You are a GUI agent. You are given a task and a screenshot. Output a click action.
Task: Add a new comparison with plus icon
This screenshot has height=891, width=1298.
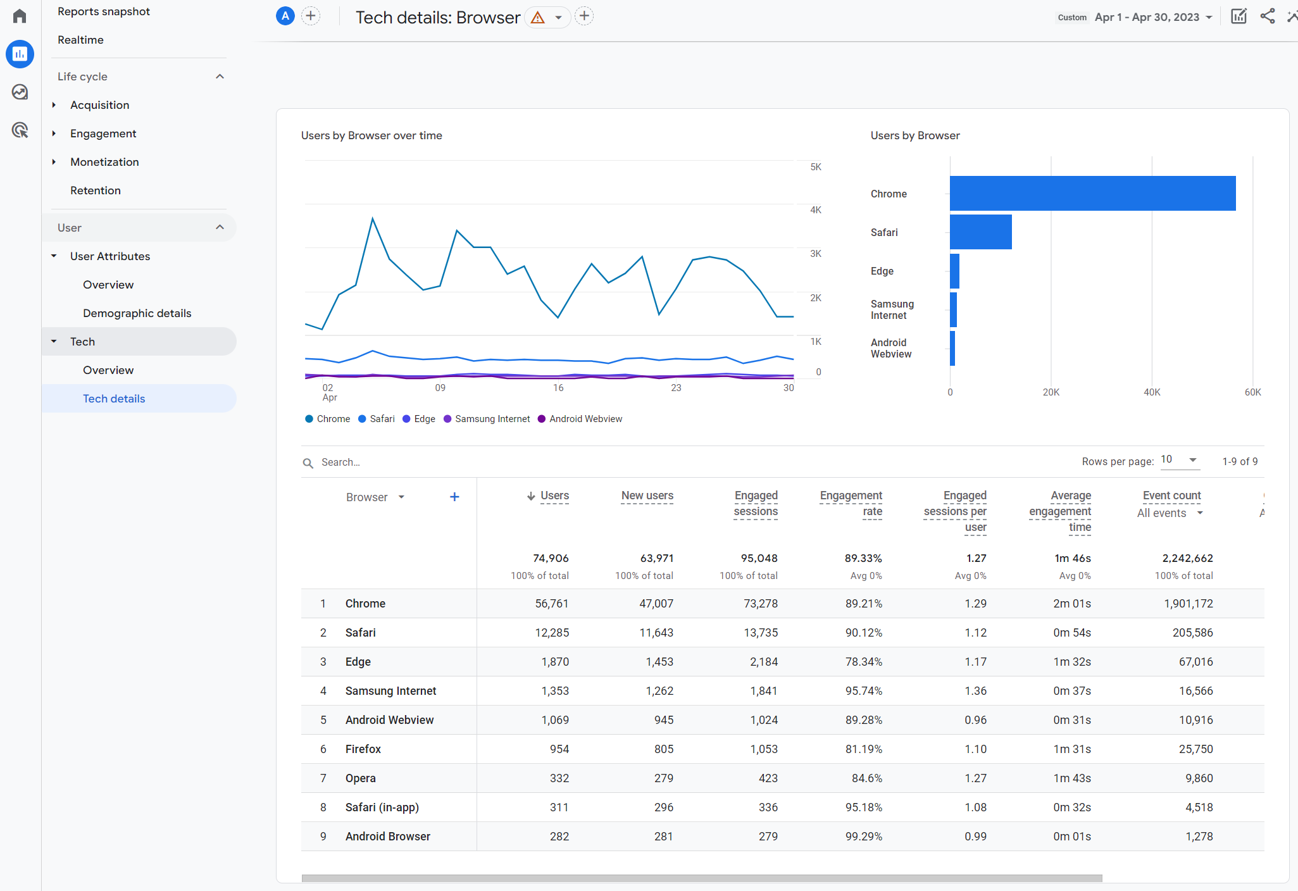tap(311, 16)
